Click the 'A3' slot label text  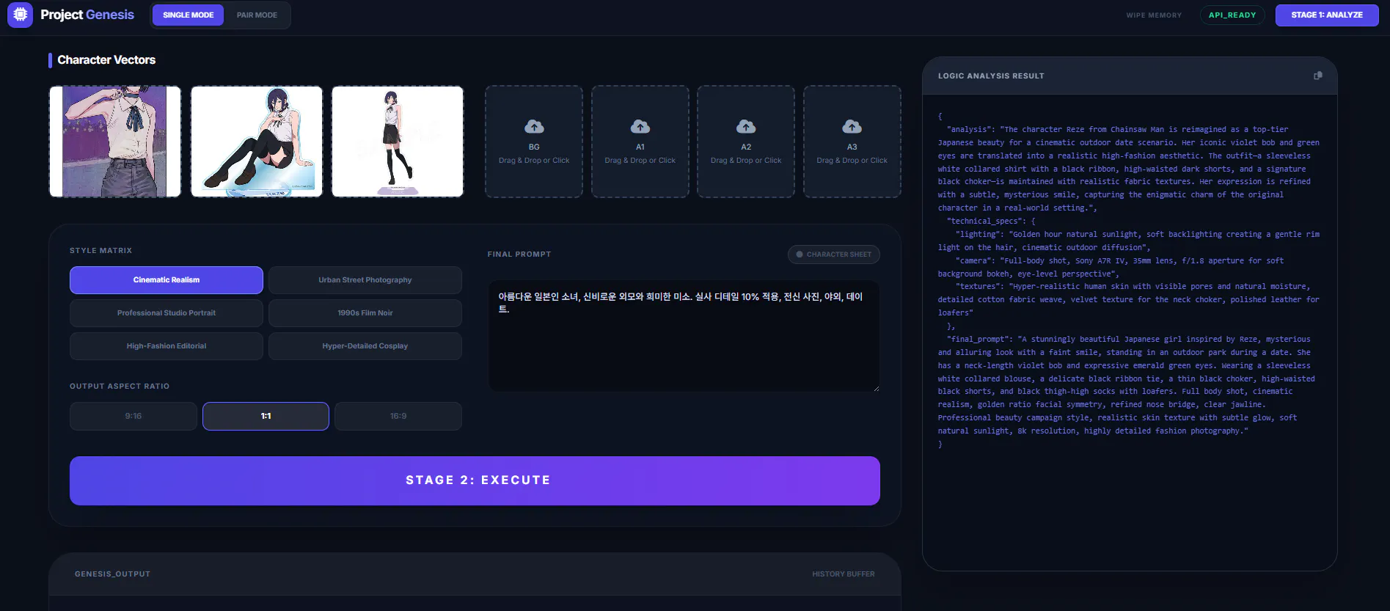[852, 147]
